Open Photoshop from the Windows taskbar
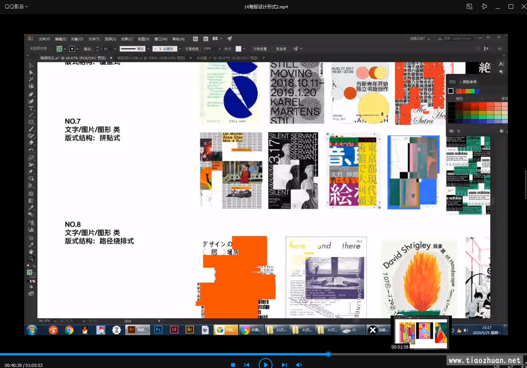The image size is (527, 368). pos(158,330)
